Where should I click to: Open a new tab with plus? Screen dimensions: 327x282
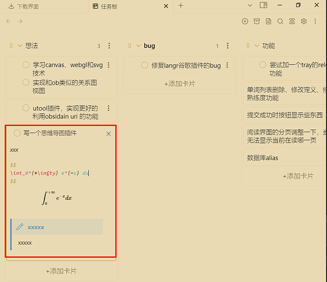tap(181, 6)
